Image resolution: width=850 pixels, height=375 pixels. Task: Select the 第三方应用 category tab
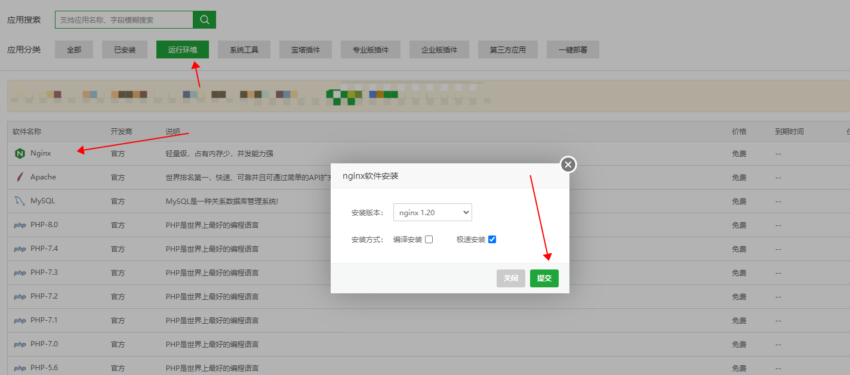pyautogui.click(x=508, y=50)
